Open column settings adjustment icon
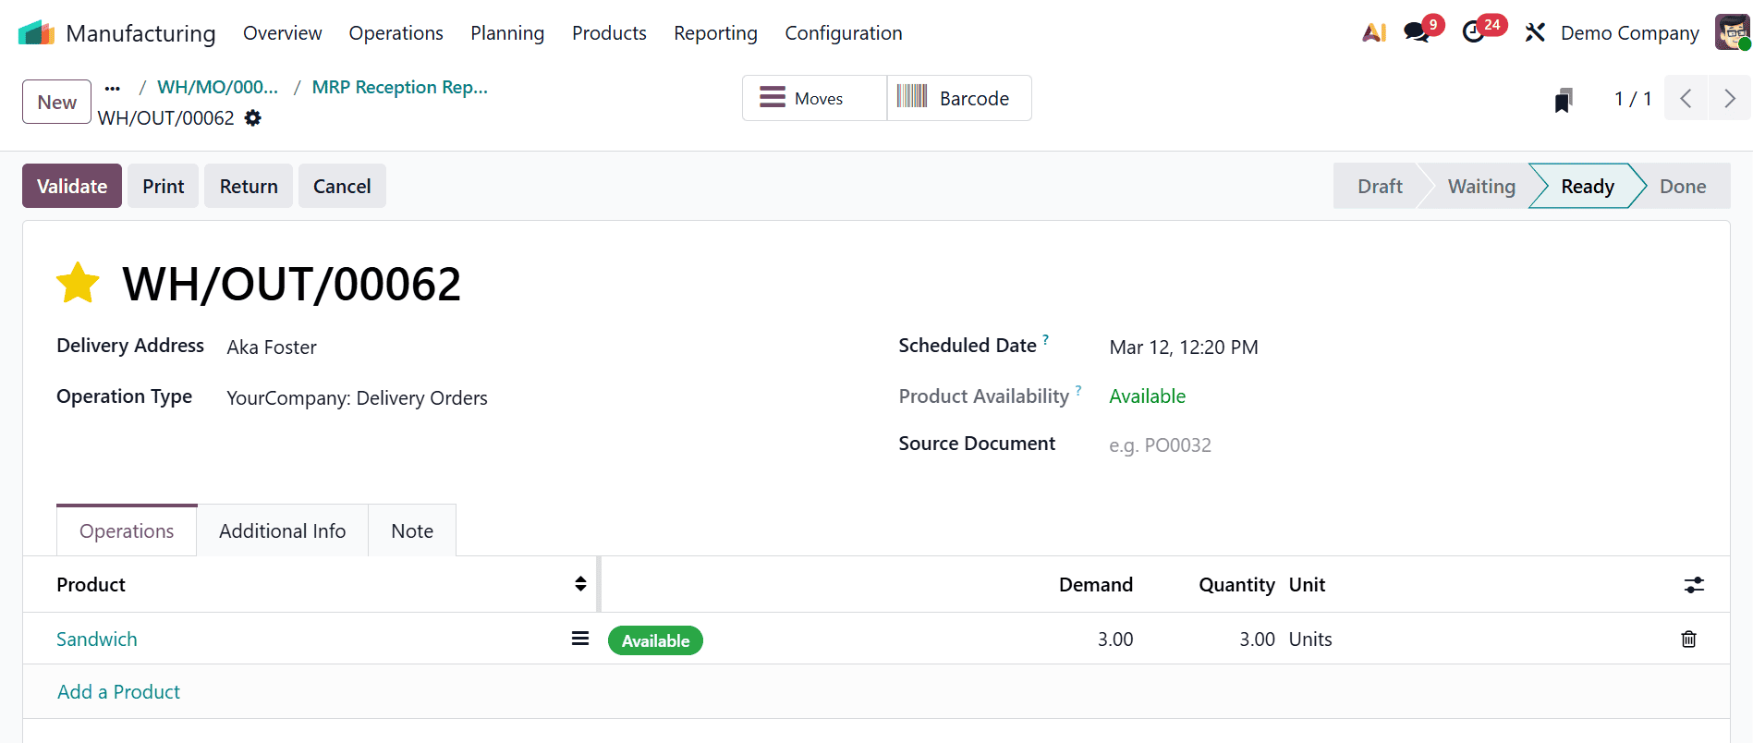 point(1694,585)
